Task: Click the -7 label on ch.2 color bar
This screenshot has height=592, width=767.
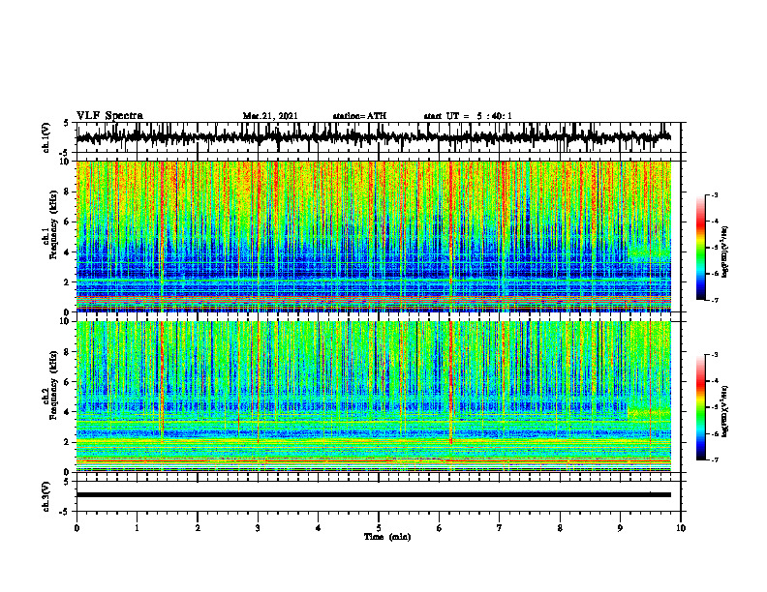Action: 714,459
